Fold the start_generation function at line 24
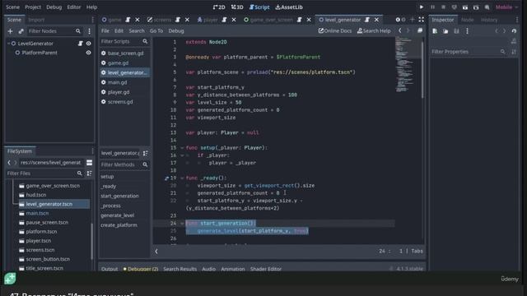527x296 pixels. pos(182,224)
